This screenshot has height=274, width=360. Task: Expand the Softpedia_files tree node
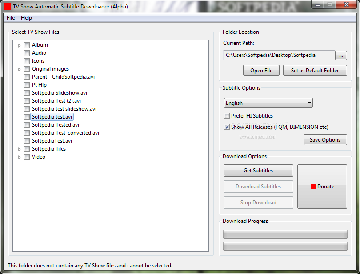click(19, 149)
